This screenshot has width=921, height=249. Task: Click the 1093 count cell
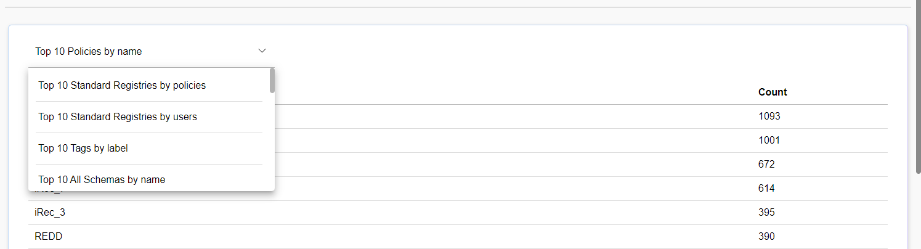769,116
